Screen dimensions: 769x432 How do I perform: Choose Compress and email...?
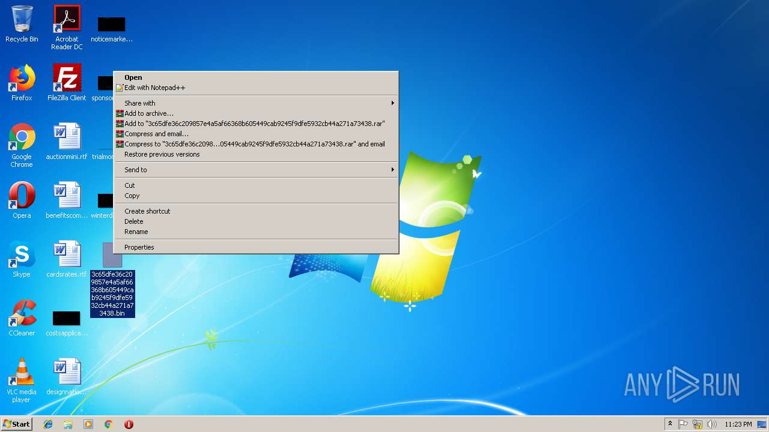click(x=256, y=134)
